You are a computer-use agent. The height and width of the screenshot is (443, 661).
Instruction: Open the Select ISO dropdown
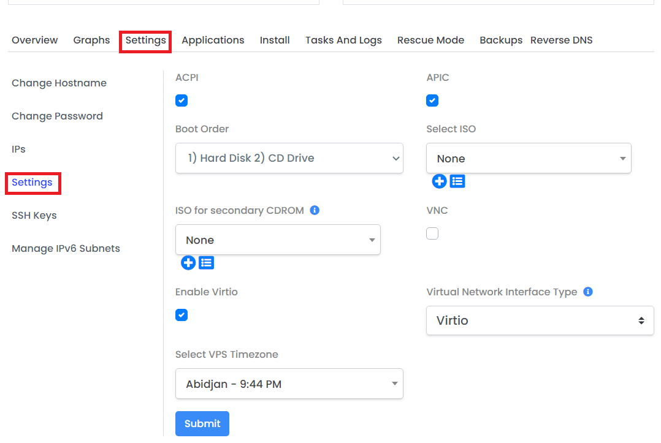tap(529, 158)
